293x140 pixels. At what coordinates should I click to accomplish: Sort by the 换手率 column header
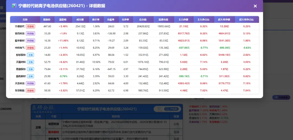tap(96, 19)
